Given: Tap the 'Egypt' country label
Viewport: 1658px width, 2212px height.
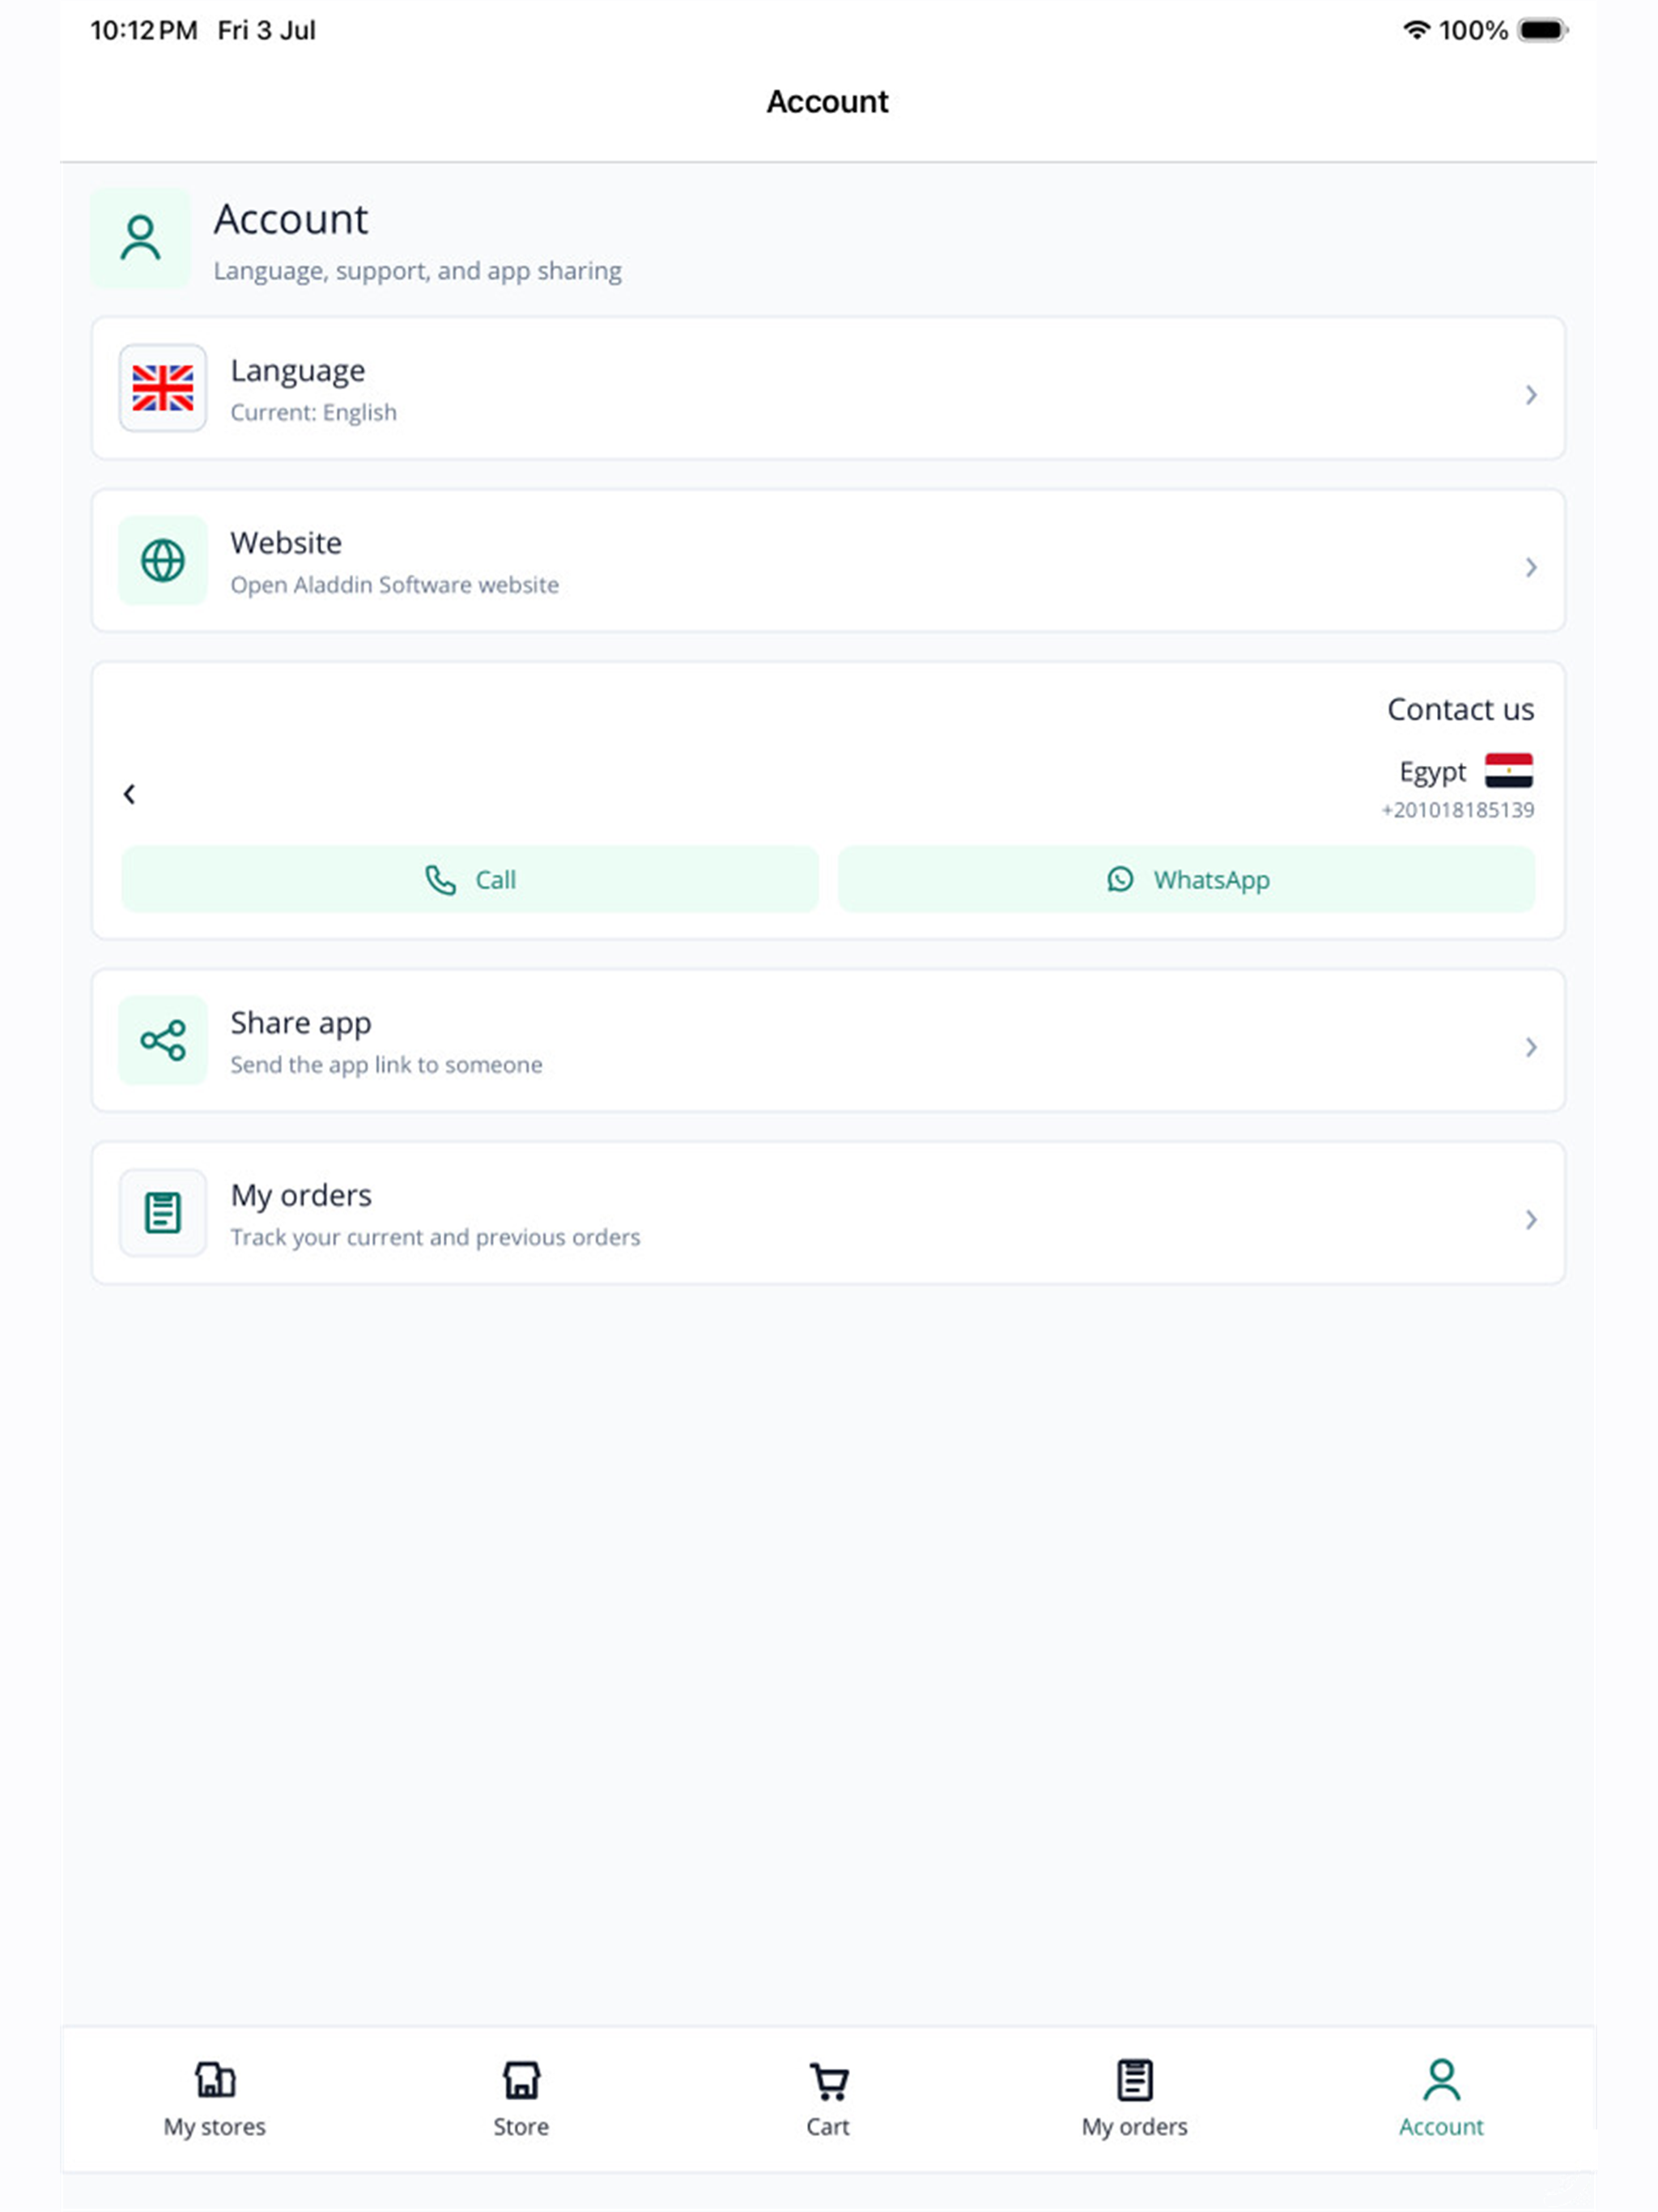Looking at the screenshot, I should (x=1433, y=772).
